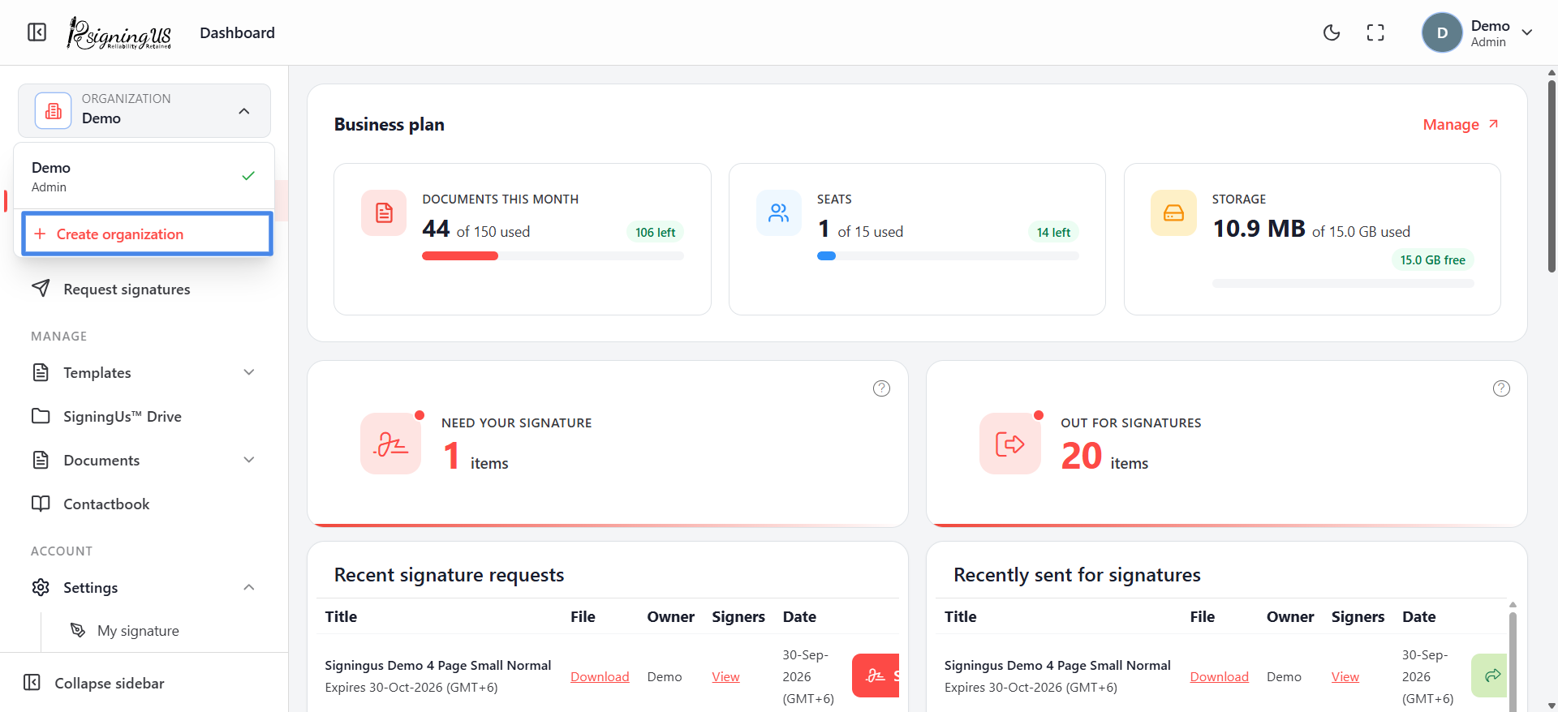View signers in Recently sent for signatures
1558x712 pixels.
coord(1345,676)
